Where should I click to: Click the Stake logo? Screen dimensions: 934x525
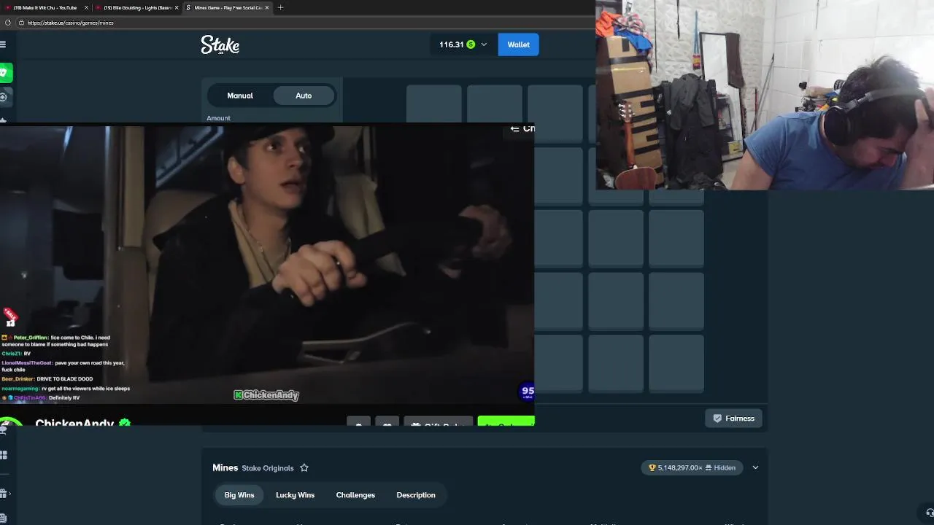(x=220, y=45)
